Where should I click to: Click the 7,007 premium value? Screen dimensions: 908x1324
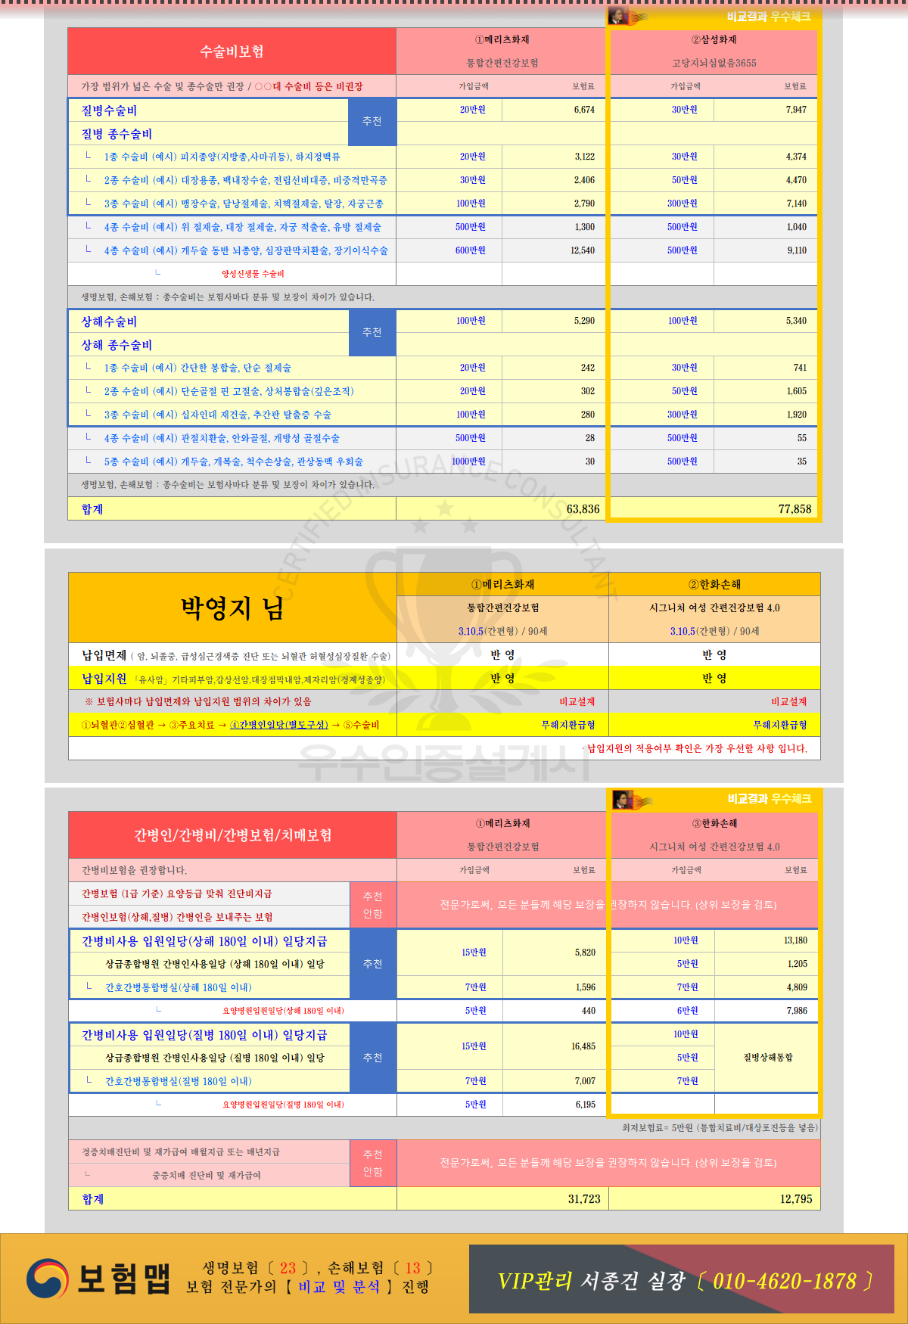click(x=585, y=1081)
